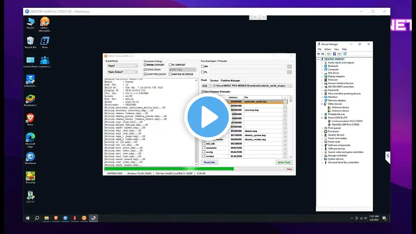This screenshot has width=416, height=234.
Task: Open the SCA flash type dropdown
Action: pos(207,86)
